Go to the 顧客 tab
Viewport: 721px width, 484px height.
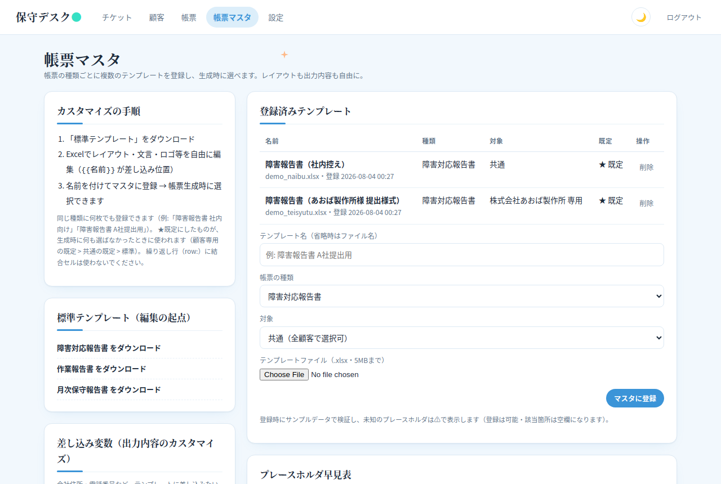[157, 17]
